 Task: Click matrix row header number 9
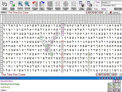coord(1,58)
